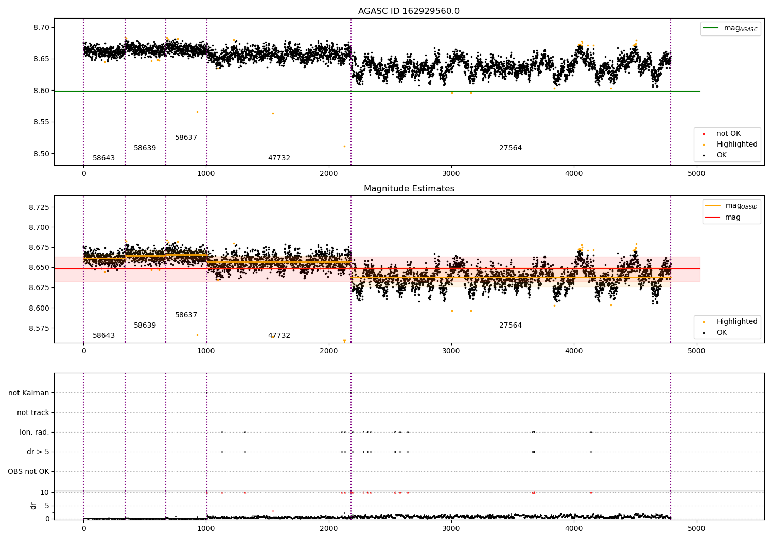Click OBSID label 58643 in AGASC plot
This screenshot has height=540, width=772.
pyautogui.click(x=104, y=158)
